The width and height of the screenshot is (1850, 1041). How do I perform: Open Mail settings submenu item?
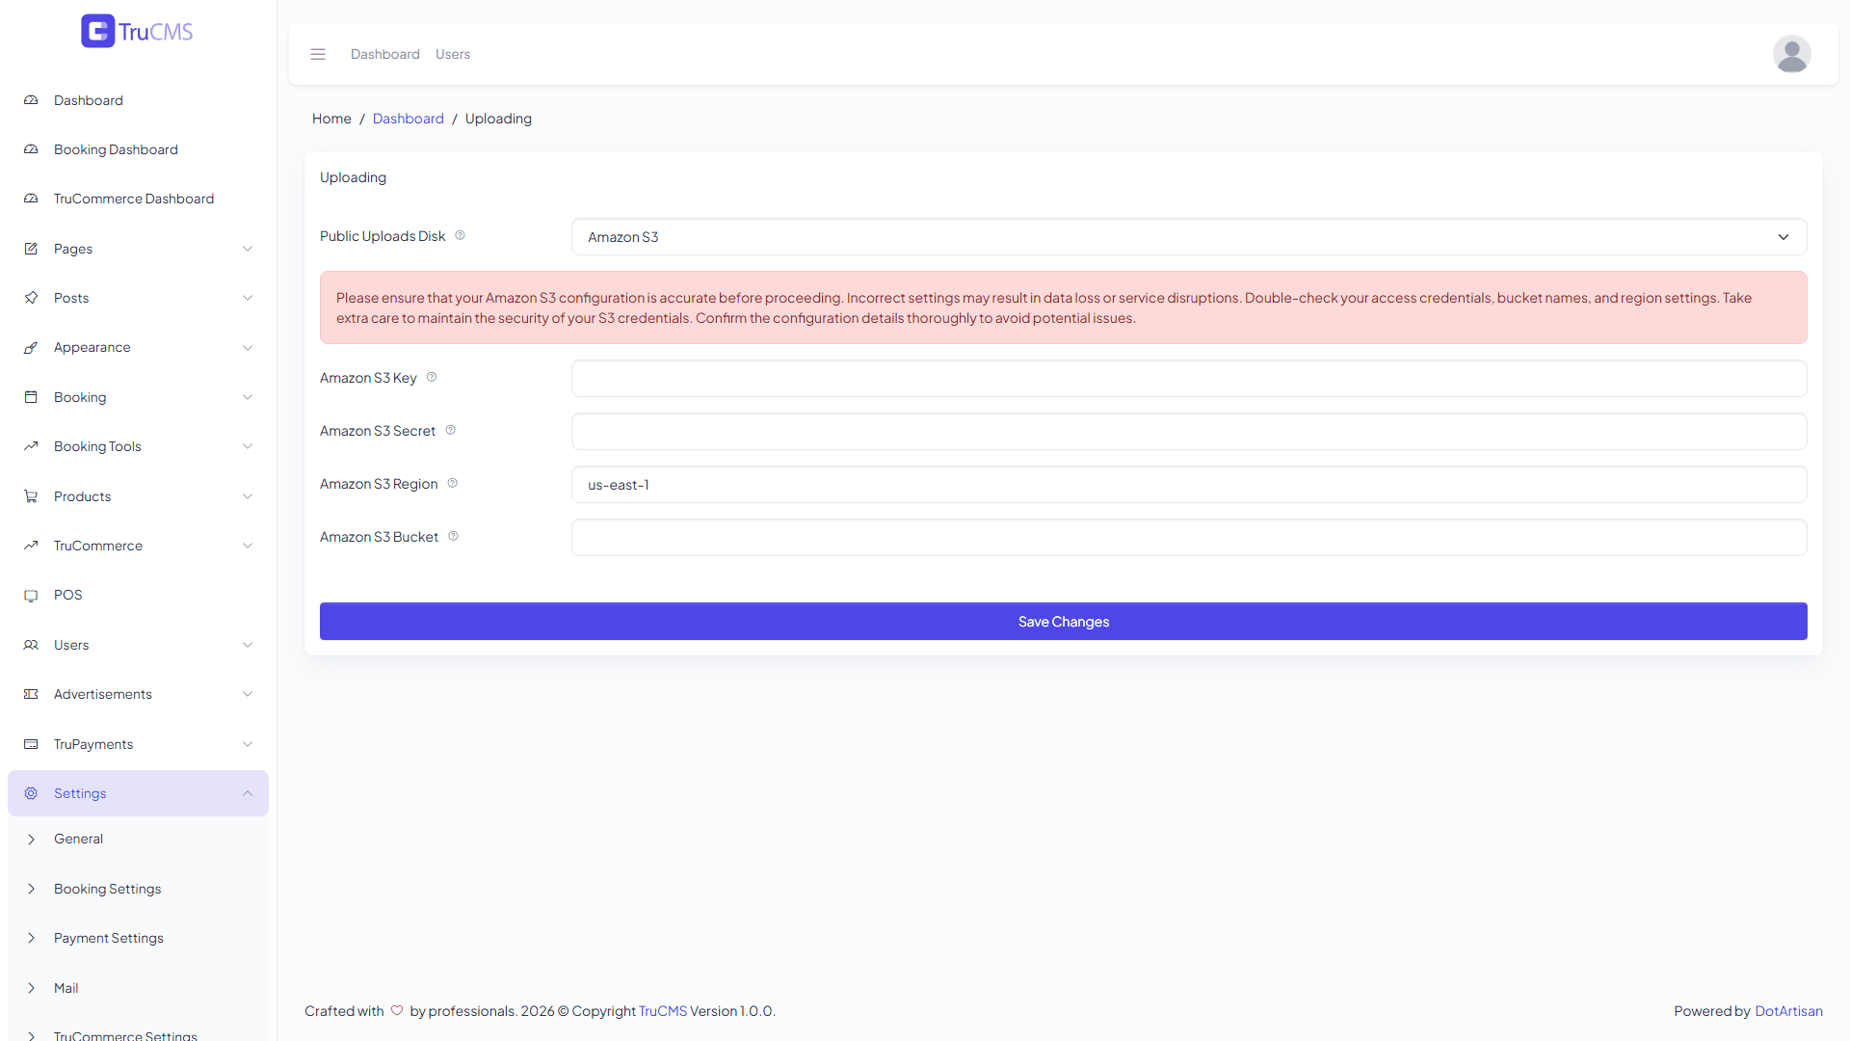pos(138,988)
